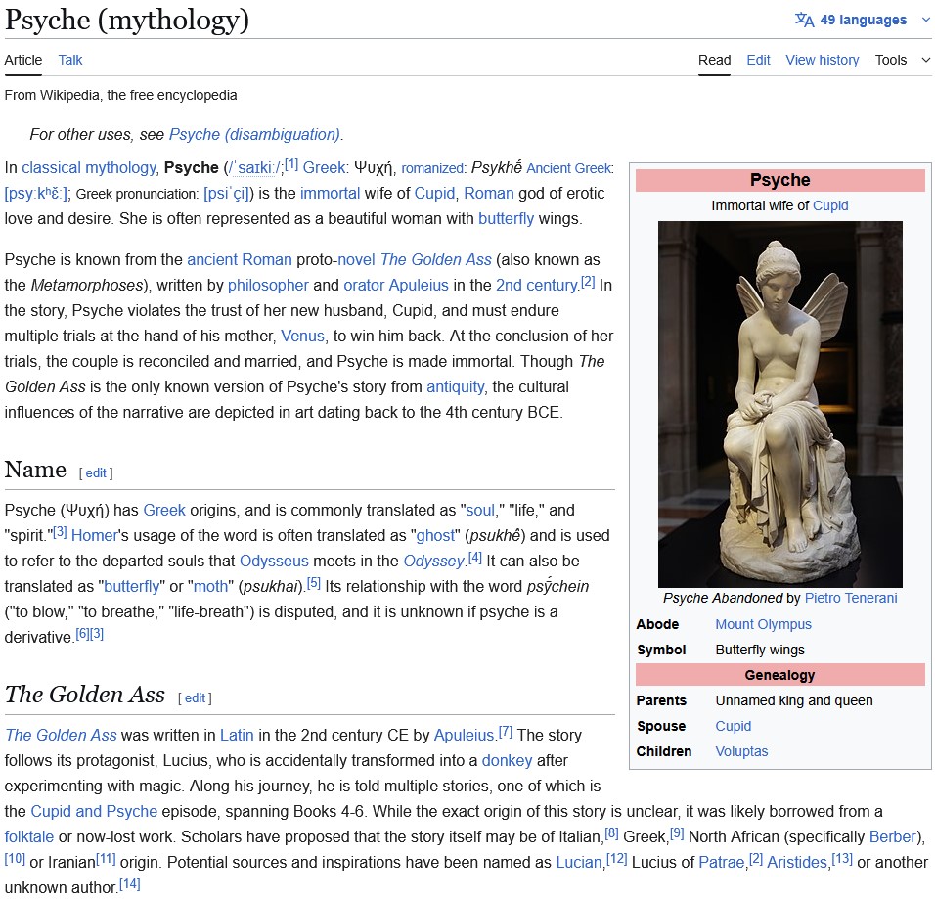Switch to the Talk tab
935x899 pixels.
pyautogui.click(x=70, y=60)
